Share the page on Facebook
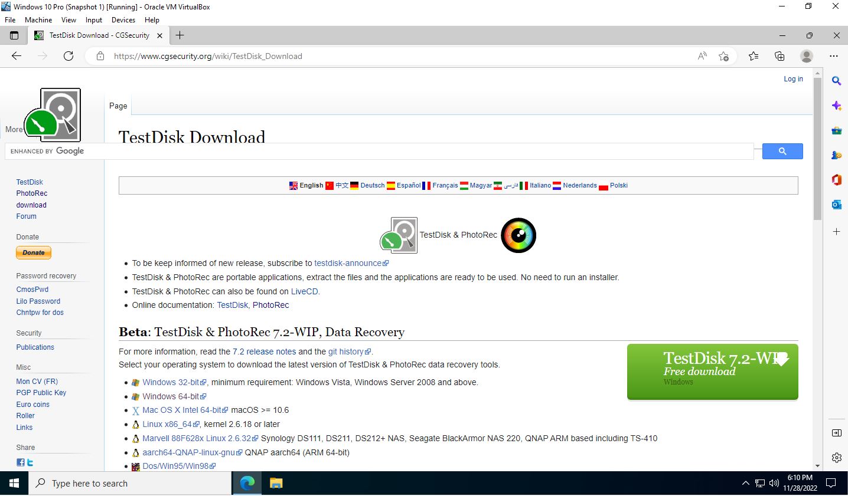 21,463
